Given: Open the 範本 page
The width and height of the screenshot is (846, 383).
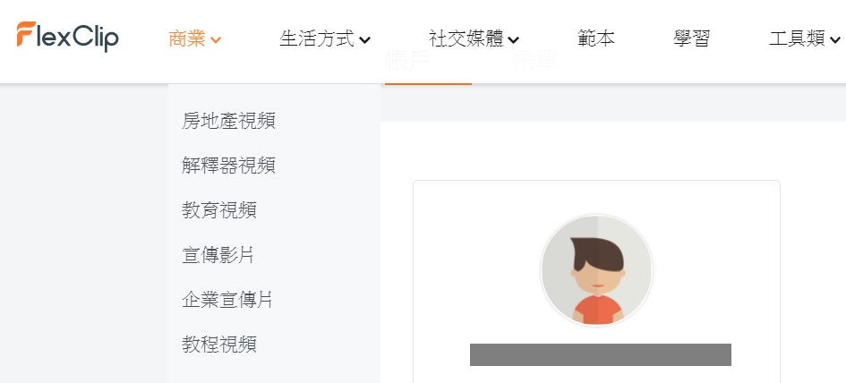Looking at the screenshot, I should [595, 38].
